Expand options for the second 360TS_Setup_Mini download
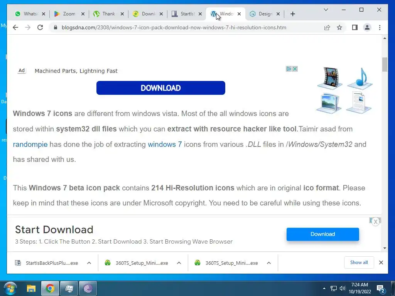This screenshot has width=395, height=296. (x=269, y=263)
